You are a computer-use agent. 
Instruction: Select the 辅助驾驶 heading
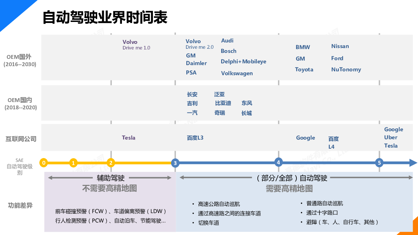click(x=110, y=178)
